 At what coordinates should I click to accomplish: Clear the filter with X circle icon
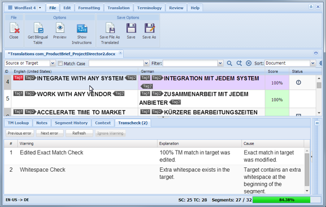click(249, 63)
